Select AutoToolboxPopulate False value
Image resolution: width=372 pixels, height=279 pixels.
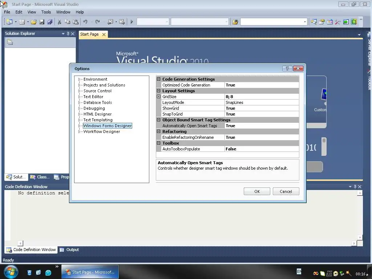262,149
